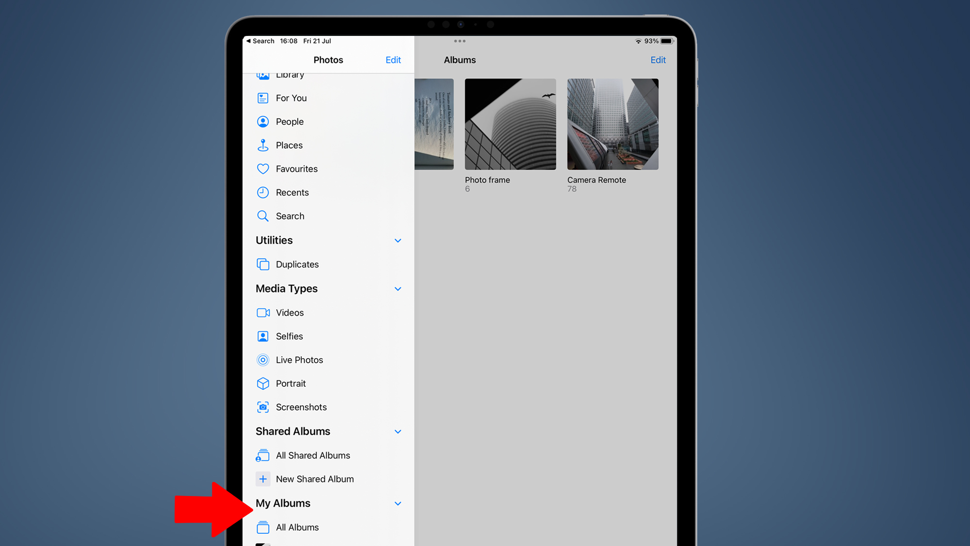The height and width of the screenshot is (546, 970).
Task: Collapse the Shared Albums section
Action: point(398,431)
